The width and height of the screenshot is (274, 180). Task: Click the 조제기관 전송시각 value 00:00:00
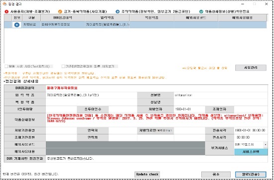(243, 137)
